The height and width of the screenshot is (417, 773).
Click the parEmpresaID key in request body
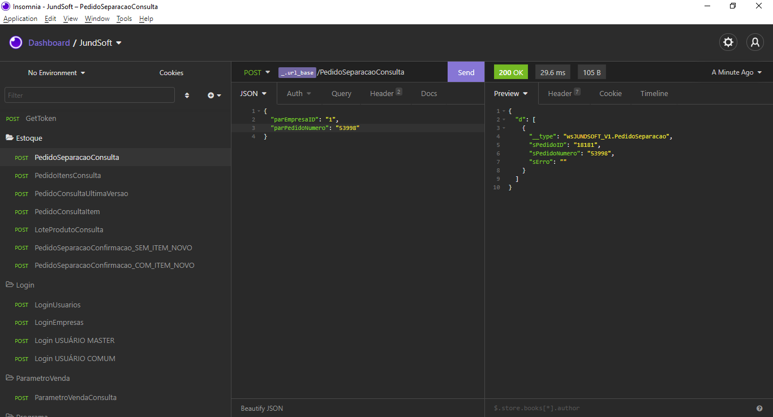[x=294, y=120]
